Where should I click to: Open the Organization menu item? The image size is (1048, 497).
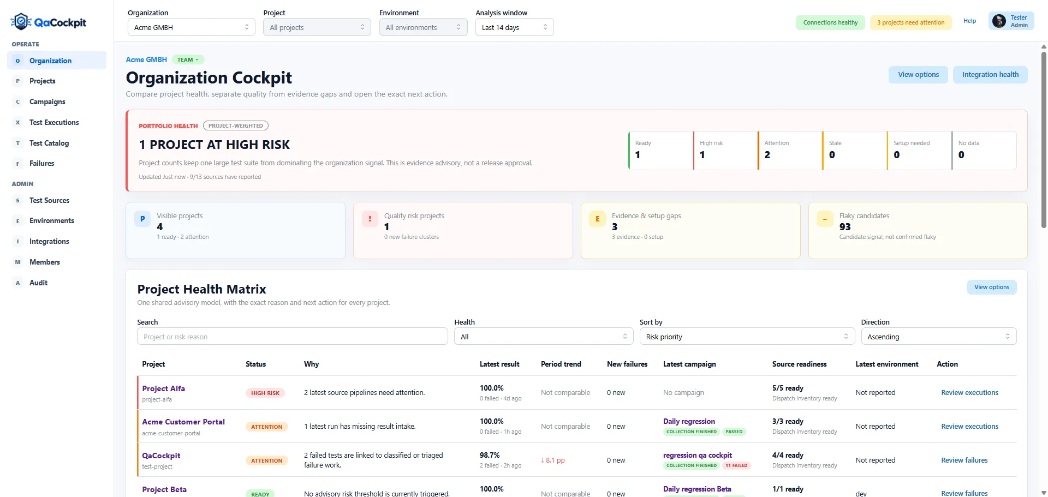coord(57,61)
